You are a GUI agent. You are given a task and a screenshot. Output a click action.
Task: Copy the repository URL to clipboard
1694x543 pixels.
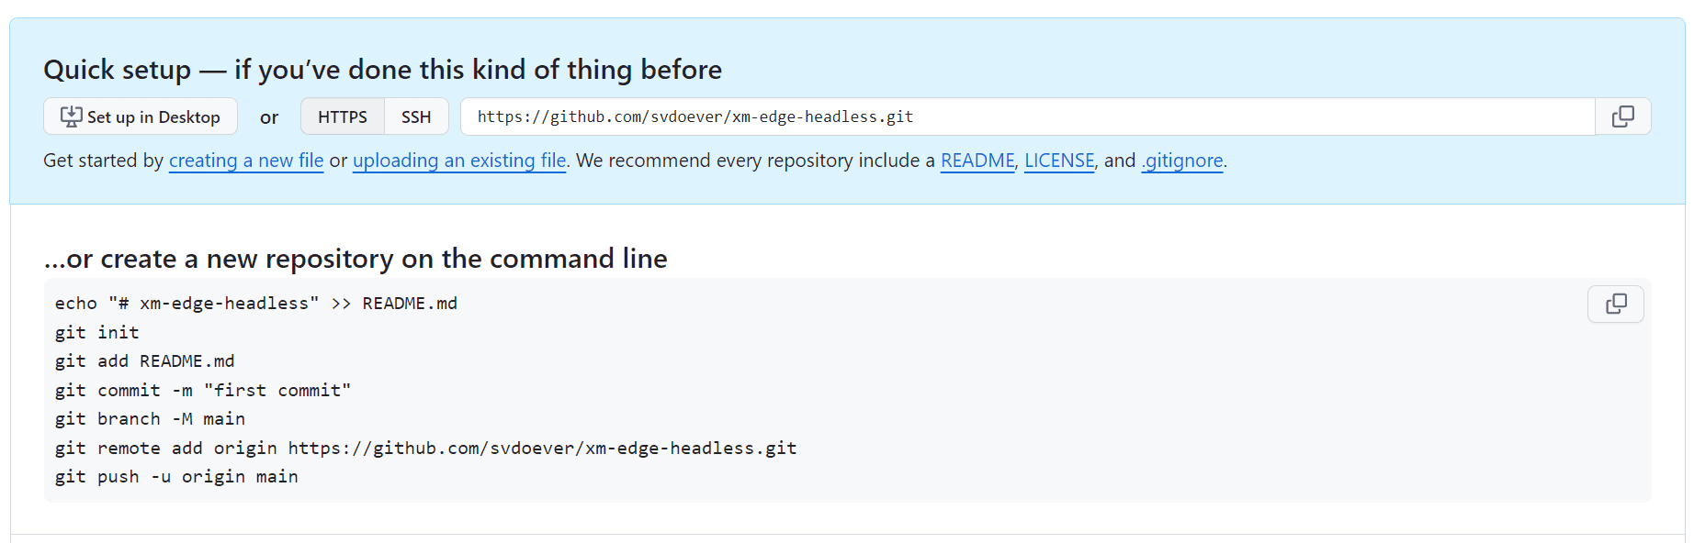(x=1622, y=116)
